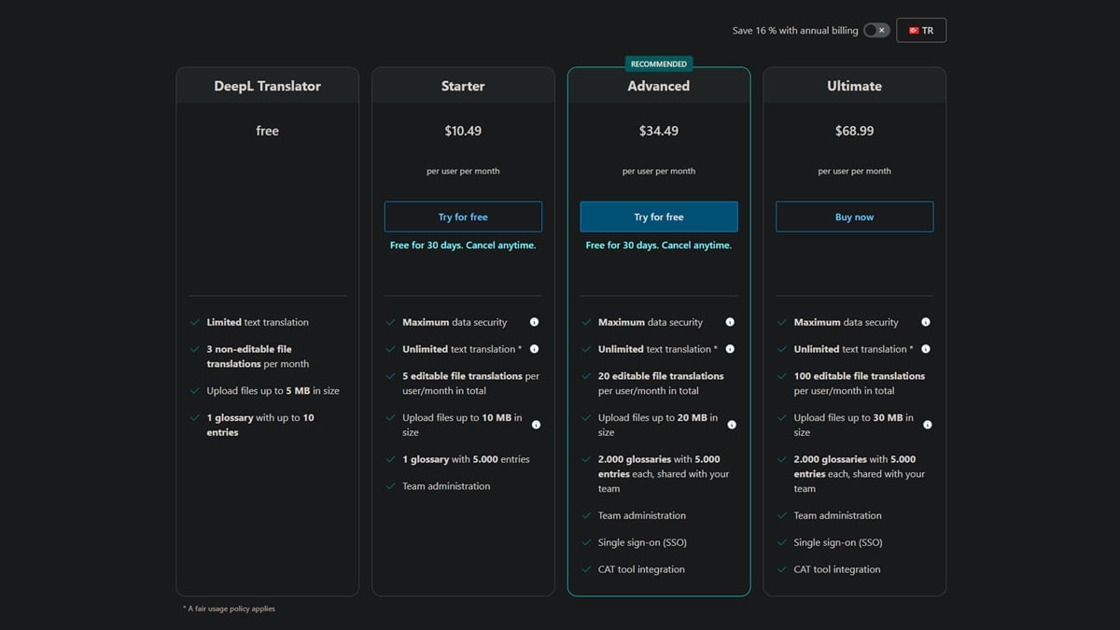Show info for Ultimate Maximum data security
The width and height of the screenshot is (1120, 630).
click(x=925, y=322)
